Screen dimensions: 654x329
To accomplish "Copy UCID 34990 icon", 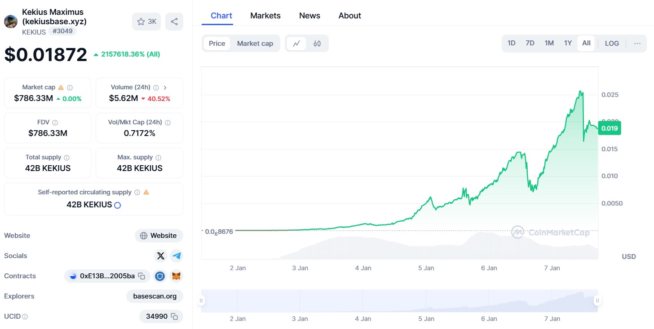I will pos(174,316).
